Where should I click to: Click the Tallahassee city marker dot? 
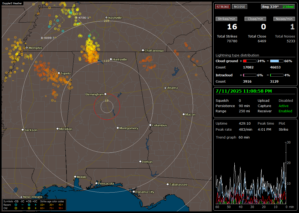point(168,184)
